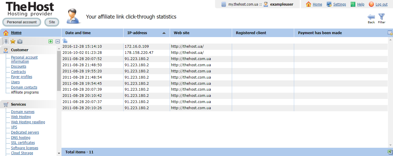Screen dimensions: 393x156
Task: Open the Filter funnel tool
Action: (382, 16)
